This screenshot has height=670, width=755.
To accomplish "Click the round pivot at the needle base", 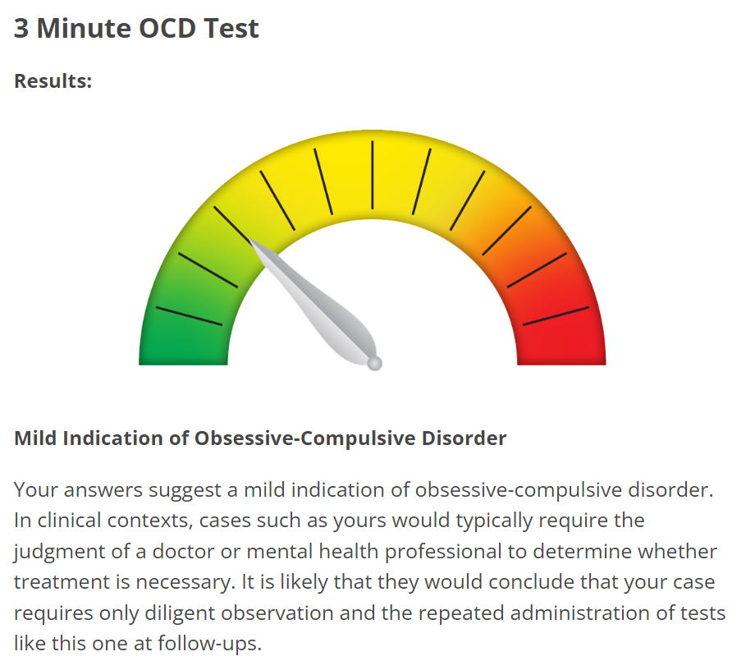I will [374, 362].
